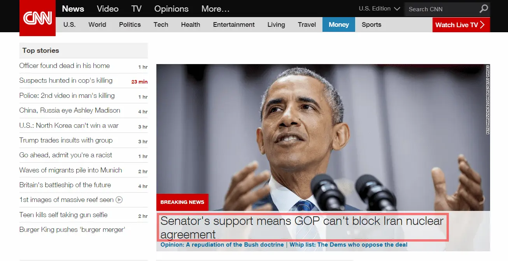
Task: Open story 'Officer found dead in his home'
Action: pos(65,66)
